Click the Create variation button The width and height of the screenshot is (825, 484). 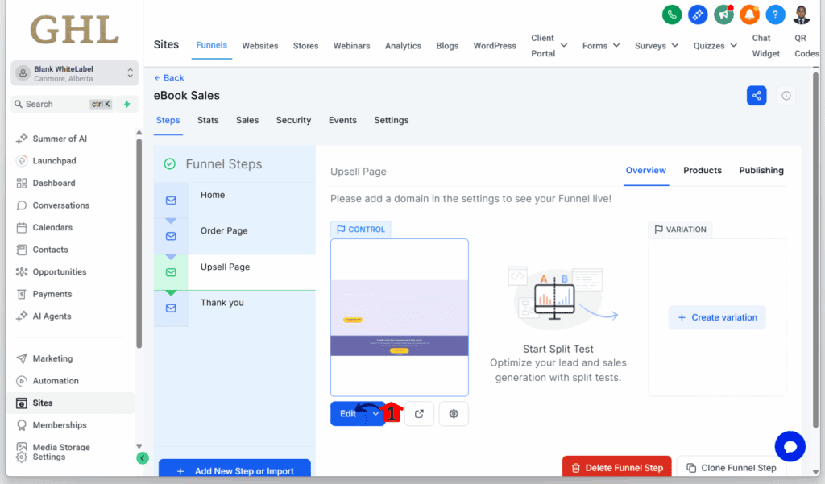click(717, 318)
